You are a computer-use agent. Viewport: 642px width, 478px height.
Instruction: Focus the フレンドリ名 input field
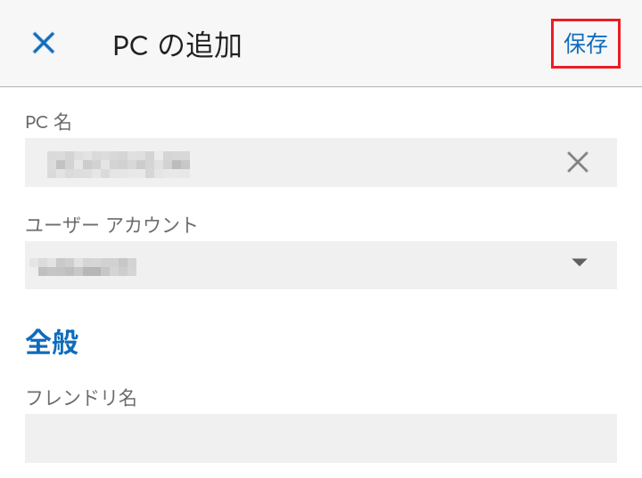321,438
